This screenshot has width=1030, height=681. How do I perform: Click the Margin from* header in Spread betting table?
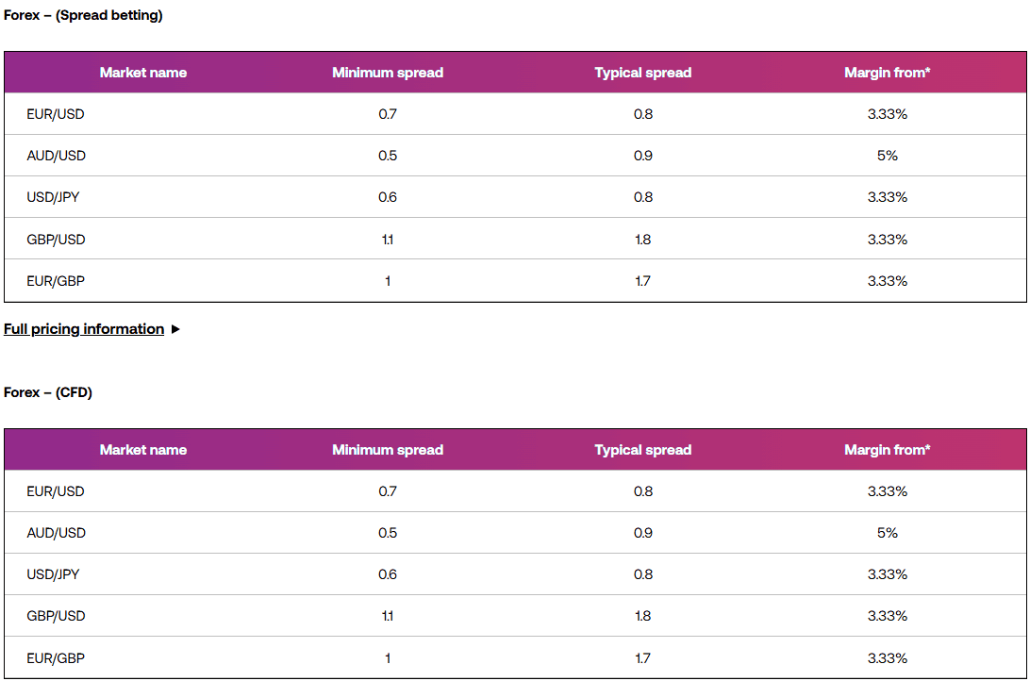tap(887, 72)
